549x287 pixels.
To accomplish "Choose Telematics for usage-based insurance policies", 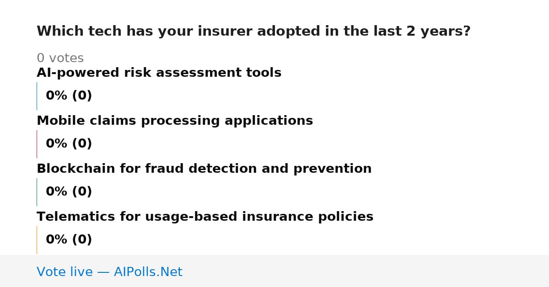I will 205,217.
